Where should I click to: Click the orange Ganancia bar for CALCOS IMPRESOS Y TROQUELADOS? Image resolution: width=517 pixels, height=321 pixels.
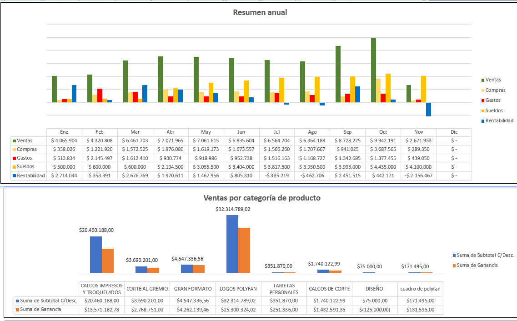(107, 261)
